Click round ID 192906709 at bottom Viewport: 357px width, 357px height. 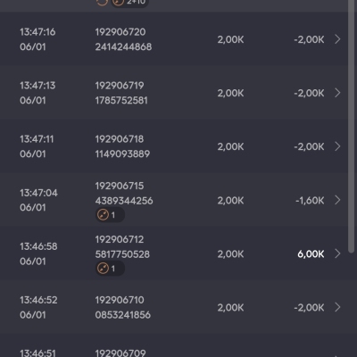[120, 353]
